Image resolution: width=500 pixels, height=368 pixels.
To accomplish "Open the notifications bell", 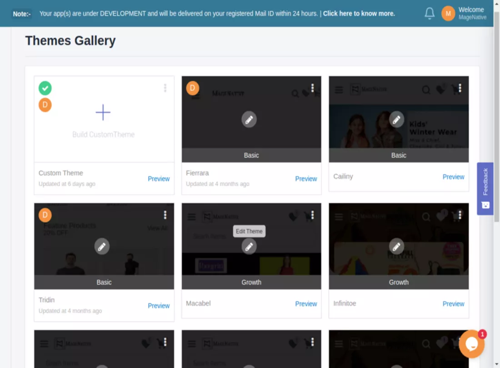I will (x=430, y=14).
